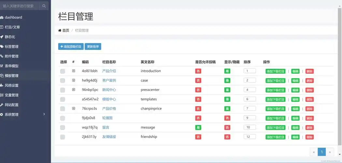The image size is (342, 163).
Task: Click the code text 4ol61bbh
Action: (x=90, y=71)
